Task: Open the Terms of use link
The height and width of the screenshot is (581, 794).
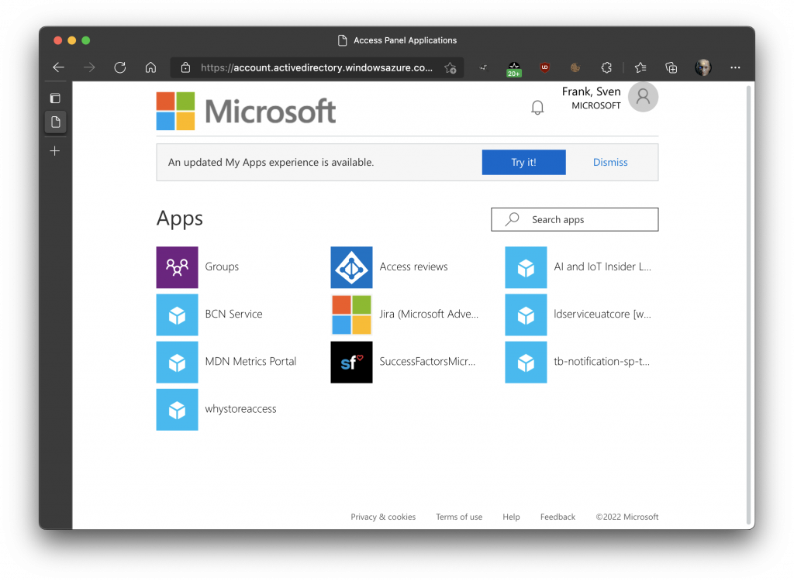Action: pos(459,517)
